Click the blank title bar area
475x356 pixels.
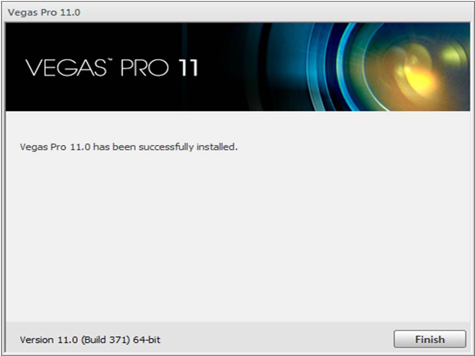tap(273, 12)
